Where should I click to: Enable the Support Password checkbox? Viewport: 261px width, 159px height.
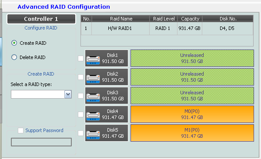(x=20, y=130)
